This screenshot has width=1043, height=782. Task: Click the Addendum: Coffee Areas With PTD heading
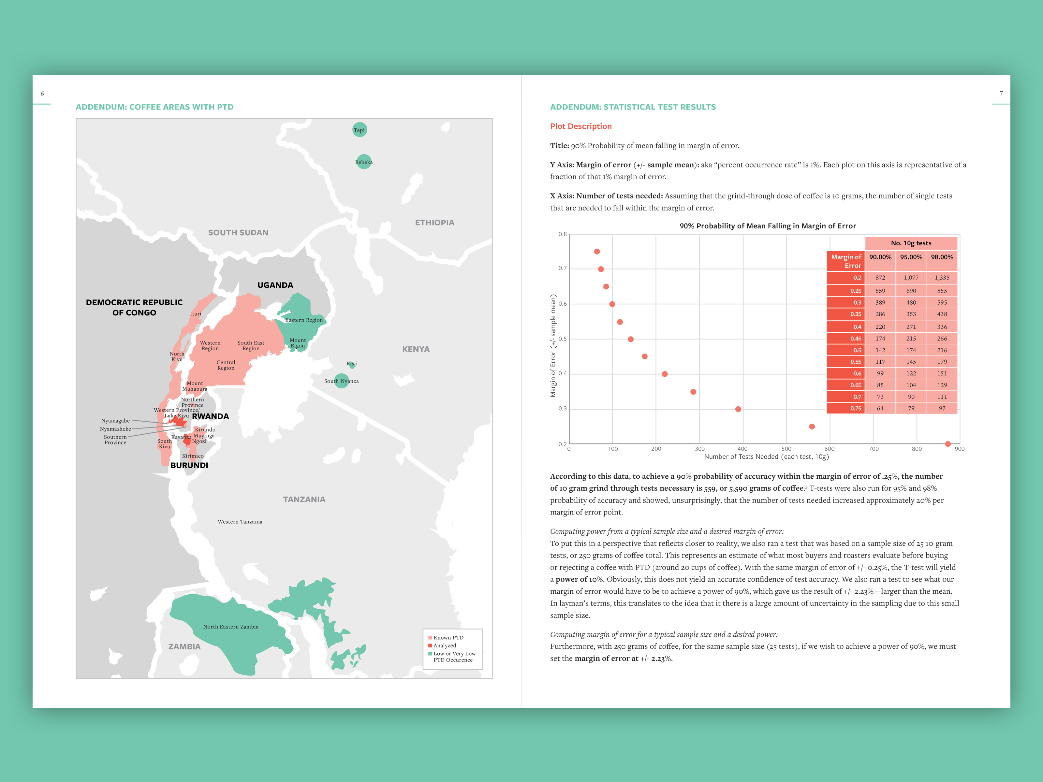pyautogui.click(x=154, y=107)
